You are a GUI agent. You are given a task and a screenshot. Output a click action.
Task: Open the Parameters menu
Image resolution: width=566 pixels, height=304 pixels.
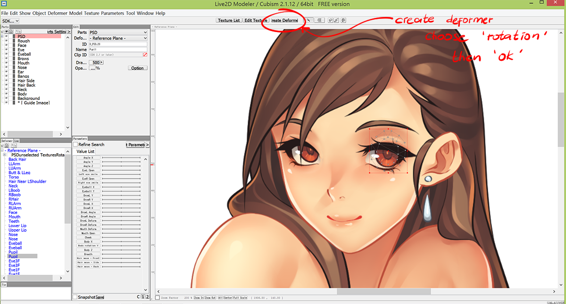tap(113, 13)
